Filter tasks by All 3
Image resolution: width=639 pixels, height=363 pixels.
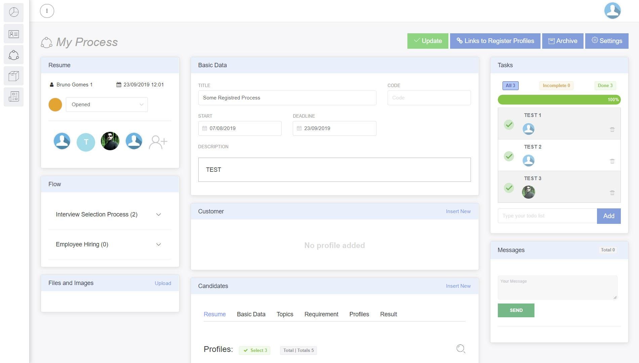click(x=510, y=86)
